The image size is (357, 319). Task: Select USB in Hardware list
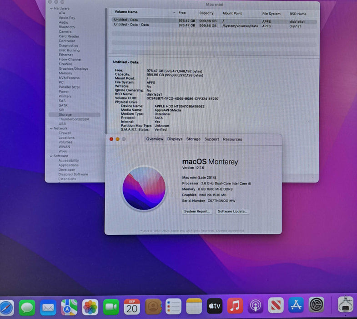(62, 123)
